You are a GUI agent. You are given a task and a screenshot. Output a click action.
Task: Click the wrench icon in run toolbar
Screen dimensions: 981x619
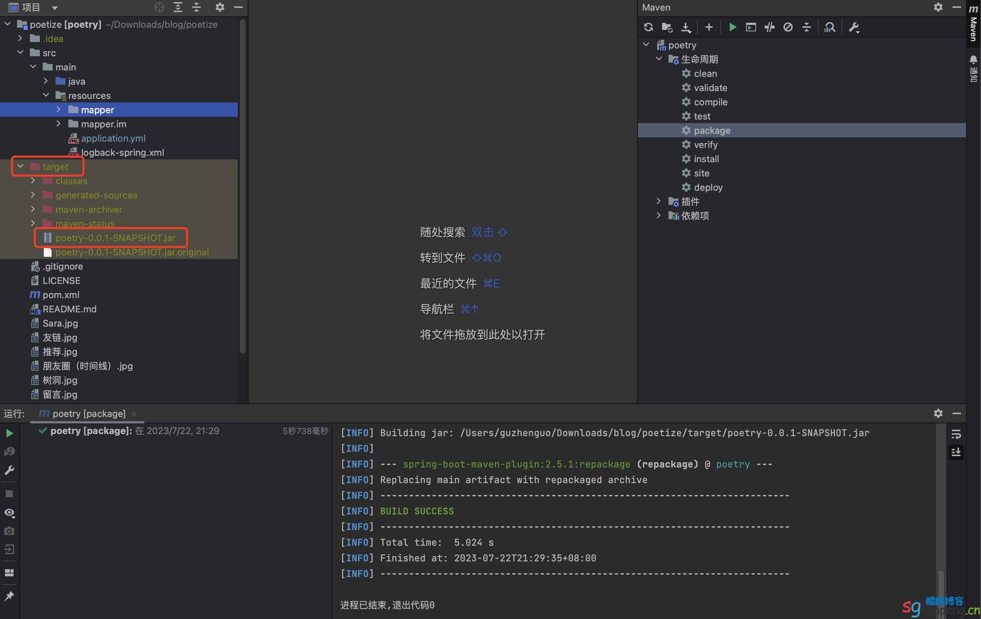coord(9,470)
